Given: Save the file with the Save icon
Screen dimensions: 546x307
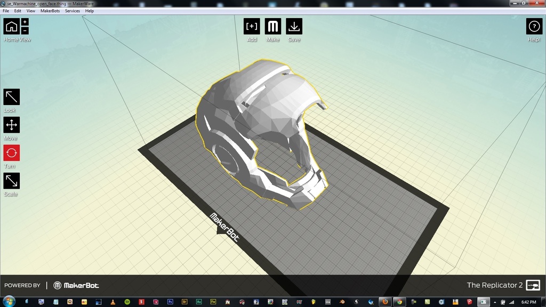Looking at the screenshot, I should (x=294, y=26).
